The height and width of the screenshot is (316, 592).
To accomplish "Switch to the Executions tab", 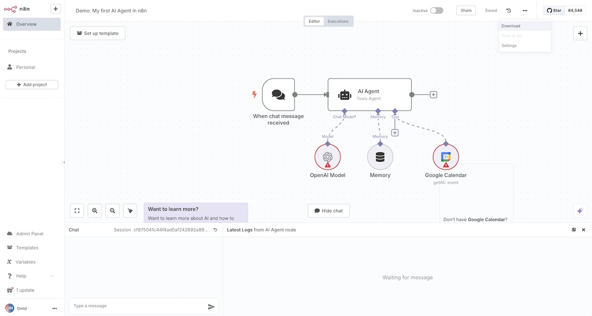I will click(x=338, y=21).
